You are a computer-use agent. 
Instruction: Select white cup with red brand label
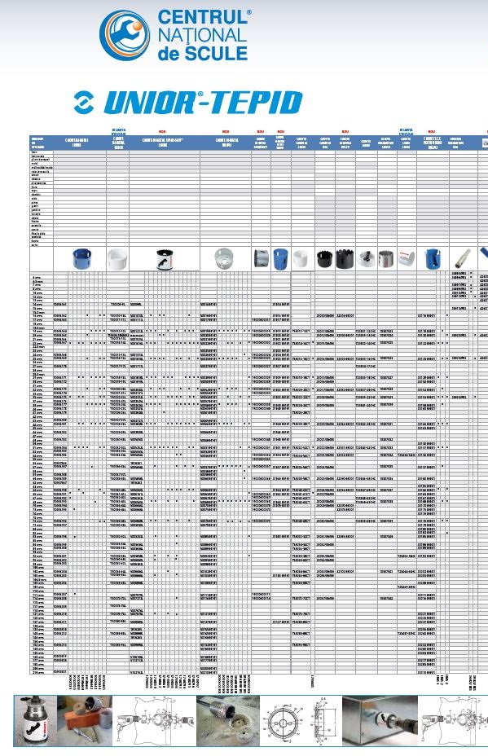[x=407, y=258]
